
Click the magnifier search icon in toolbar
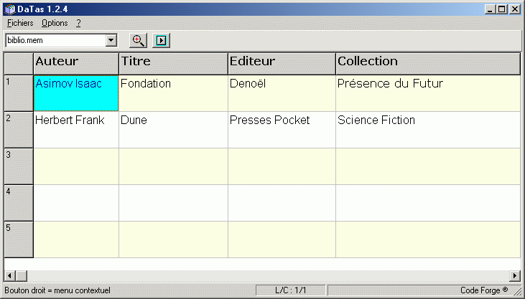click(139, 40)
